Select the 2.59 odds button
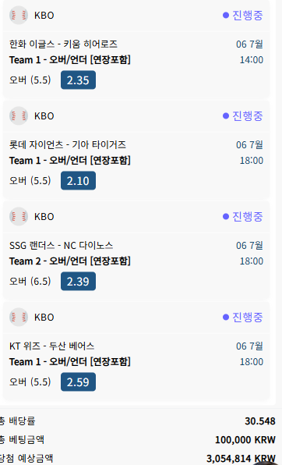 pos(78,382)
